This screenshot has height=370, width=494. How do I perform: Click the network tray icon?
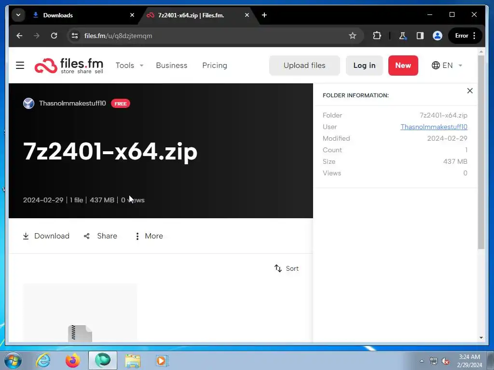[x=434, y=361]
